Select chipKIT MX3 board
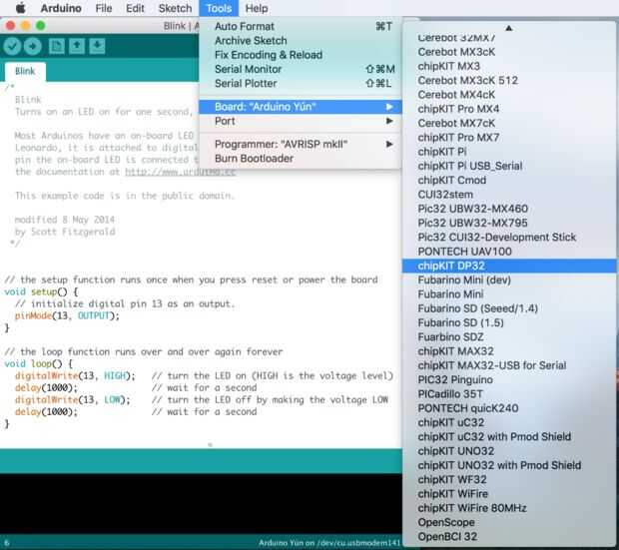 point(509,66)
